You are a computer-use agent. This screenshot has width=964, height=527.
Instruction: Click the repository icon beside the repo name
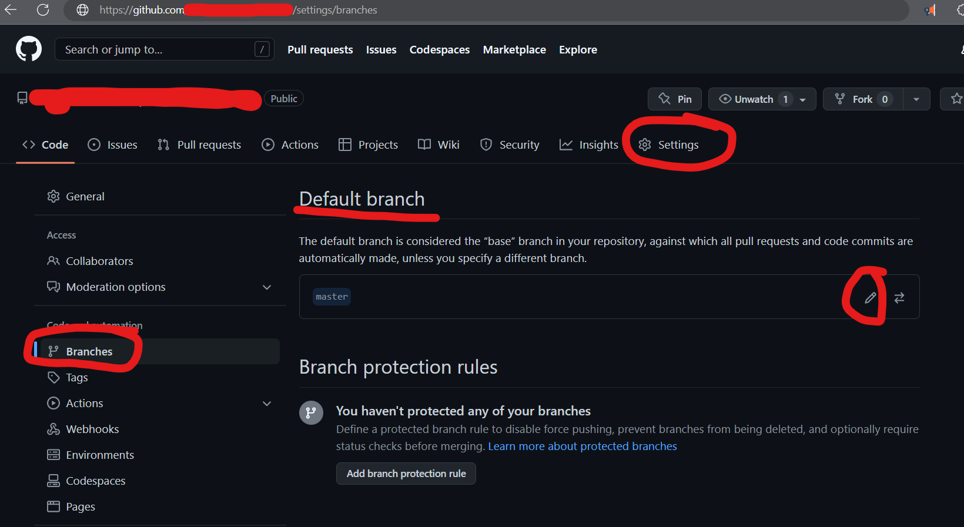point(22,98)
